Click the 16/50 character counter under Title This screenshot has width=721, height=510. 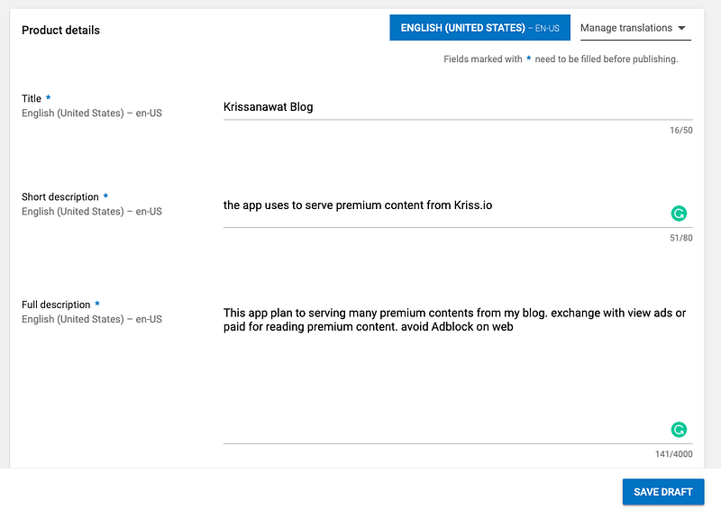point(680,131)
